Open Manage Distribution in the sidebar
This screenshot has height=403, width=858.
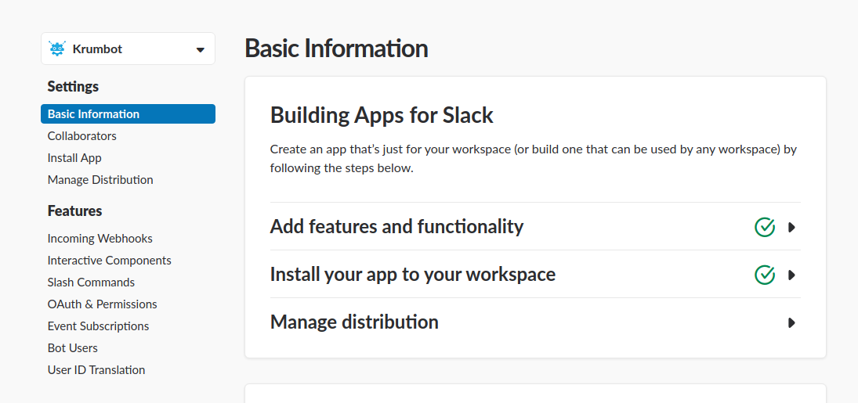100,180
